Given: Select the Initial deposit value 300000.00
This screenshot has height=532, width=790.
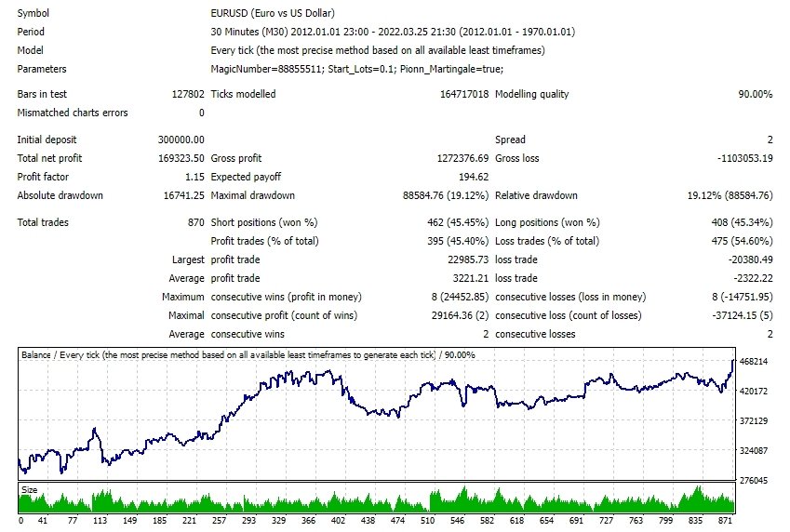Looking at the screenshot, I should click(181, 140).
